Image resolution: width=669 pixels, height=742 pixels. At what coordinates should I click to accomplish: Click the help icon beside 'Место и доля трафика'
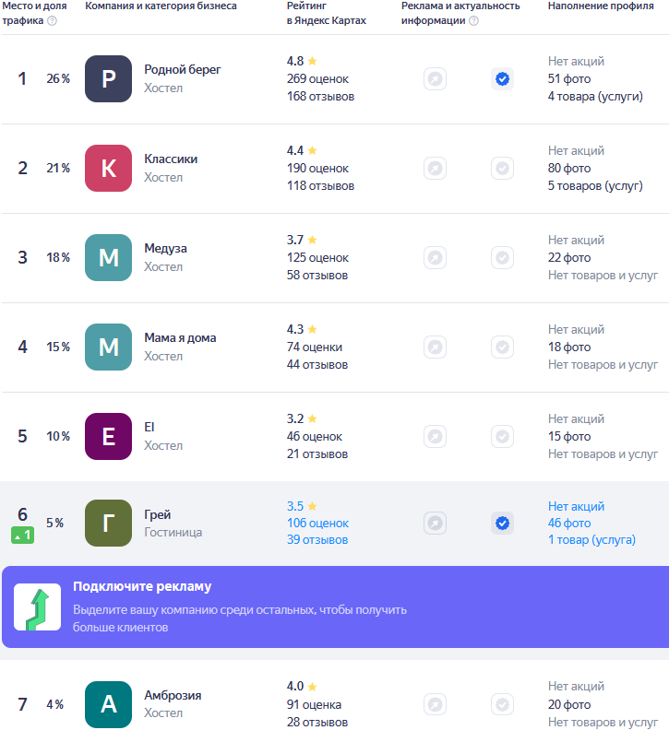coord(52,21)
